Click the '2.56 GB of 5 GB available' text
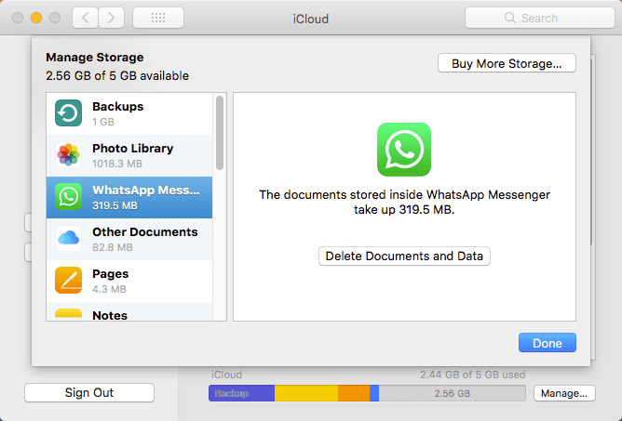 click(117, 75)
